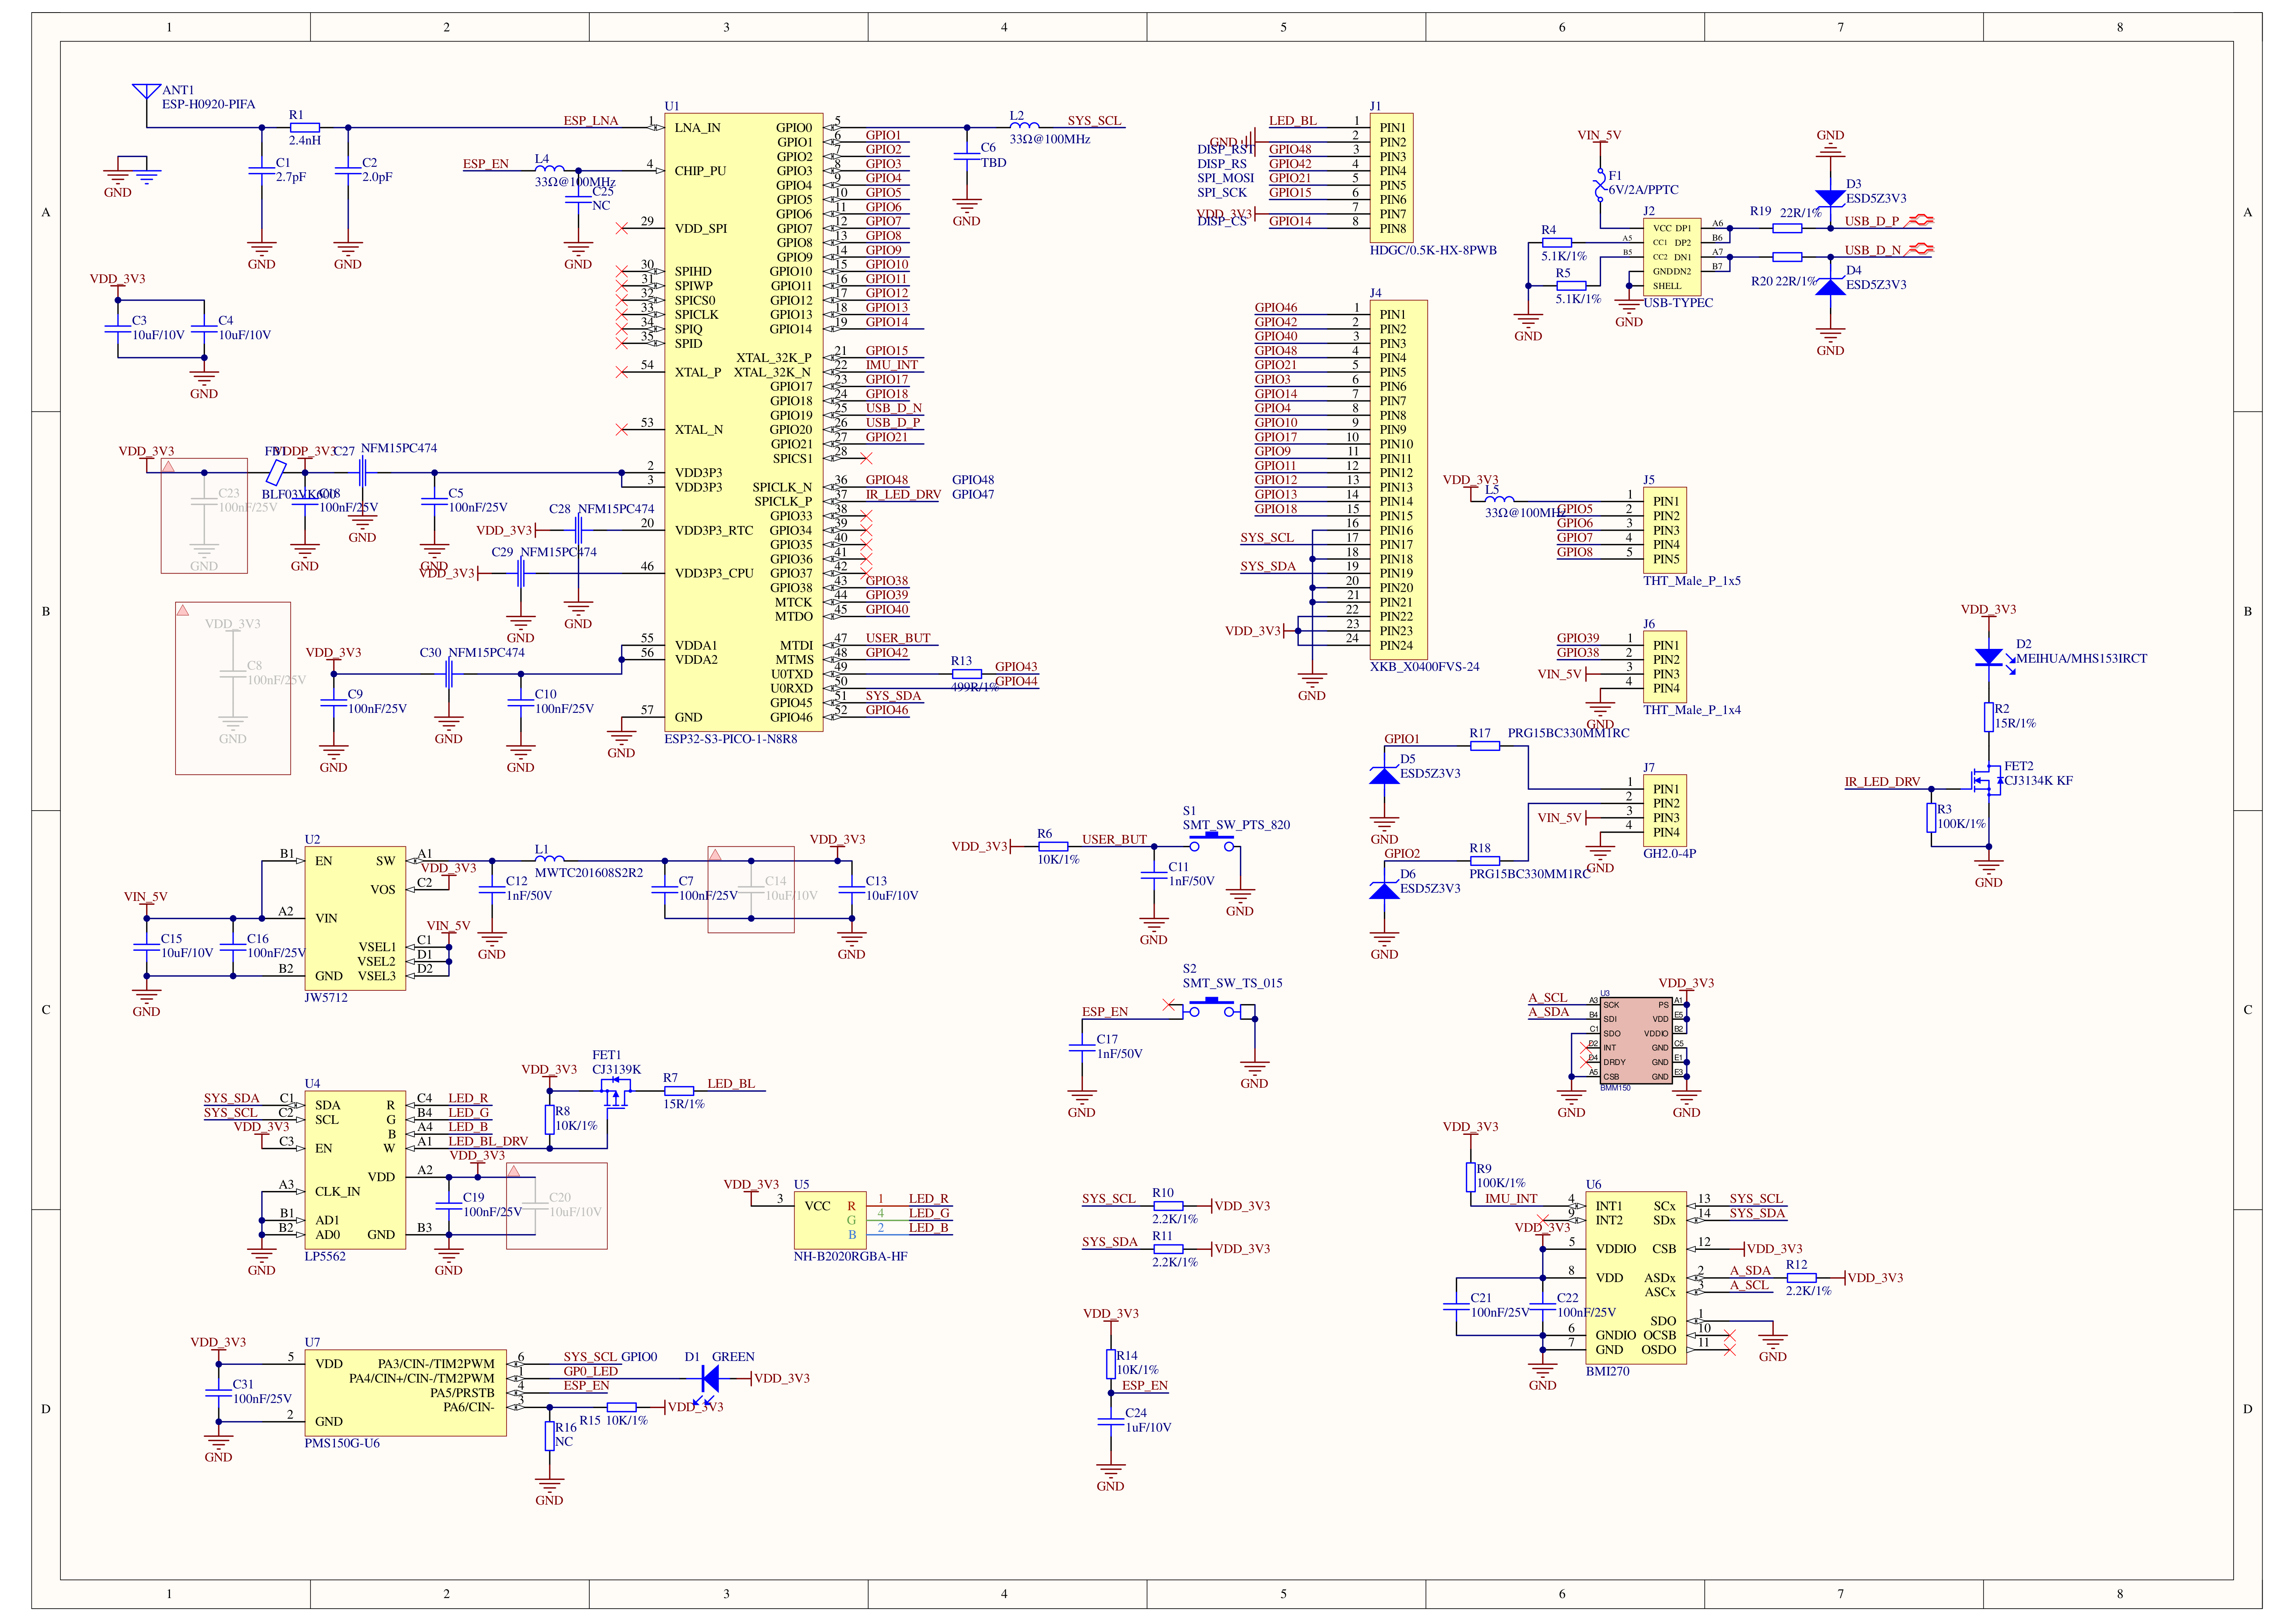Click the IR_LED_DRV label left of FET2
This screenshot has width=2296, height=1622.
(x=1882, y=782)
